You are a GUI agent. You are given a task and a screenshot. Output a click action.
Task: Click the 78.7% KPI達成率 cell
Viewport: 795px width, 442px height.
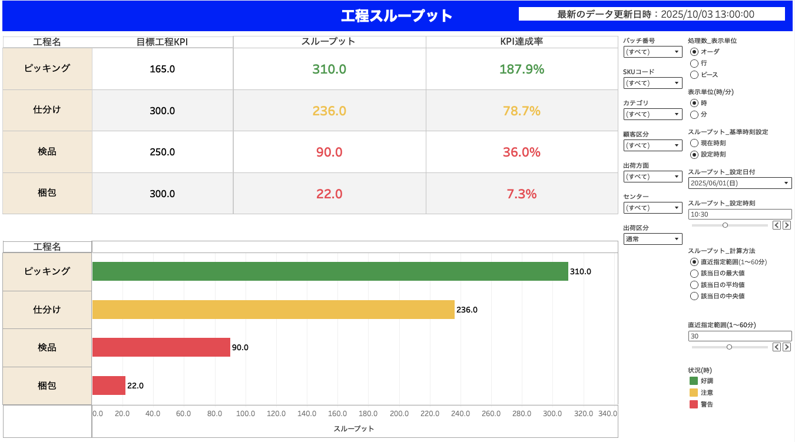522,111
